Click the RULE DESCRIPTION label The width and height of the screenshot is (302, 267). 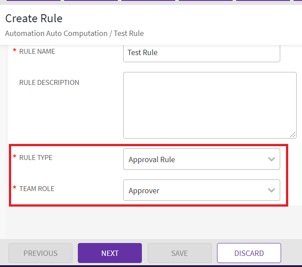[49, 83]
